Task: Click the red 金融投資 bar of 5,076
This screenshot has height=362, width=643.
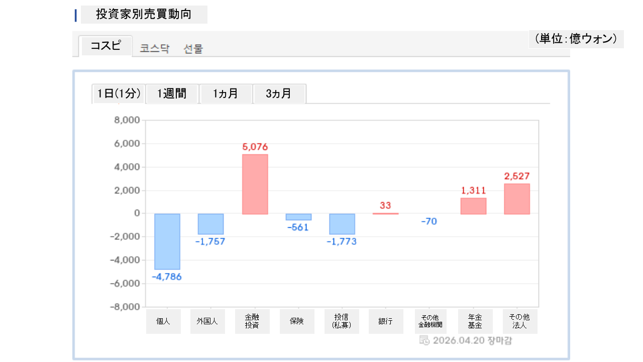Action: [x=255, y=184]
